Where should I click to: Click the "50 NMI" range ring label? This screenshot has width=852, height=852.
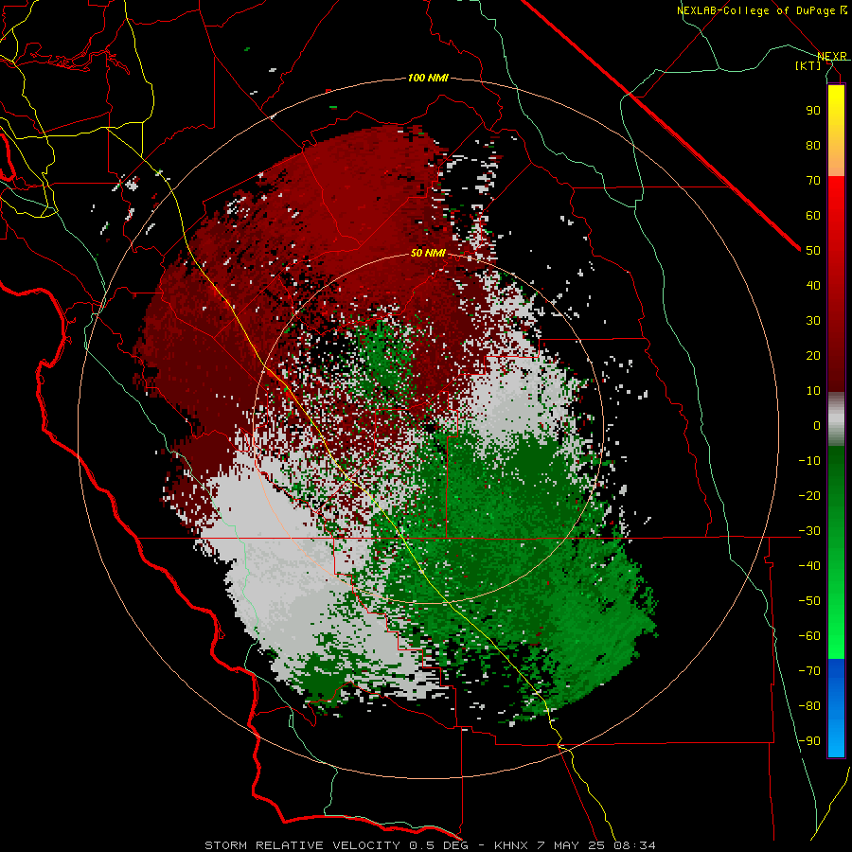tap(428, 253)
